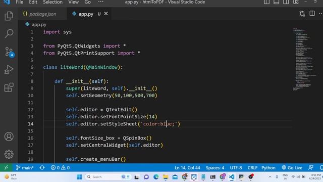The height and width of the screenshot is (182, 323).
Task: Expand additional menus via ellipsis
Action: click(x=101, y=2)
